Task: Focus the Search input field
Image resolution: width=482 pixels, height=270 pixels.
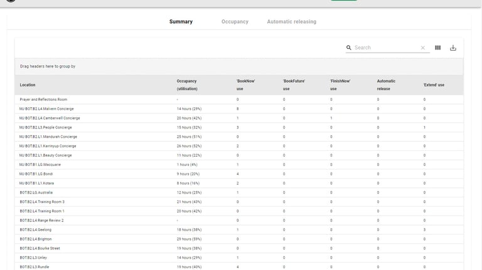Action: point(385,48)
